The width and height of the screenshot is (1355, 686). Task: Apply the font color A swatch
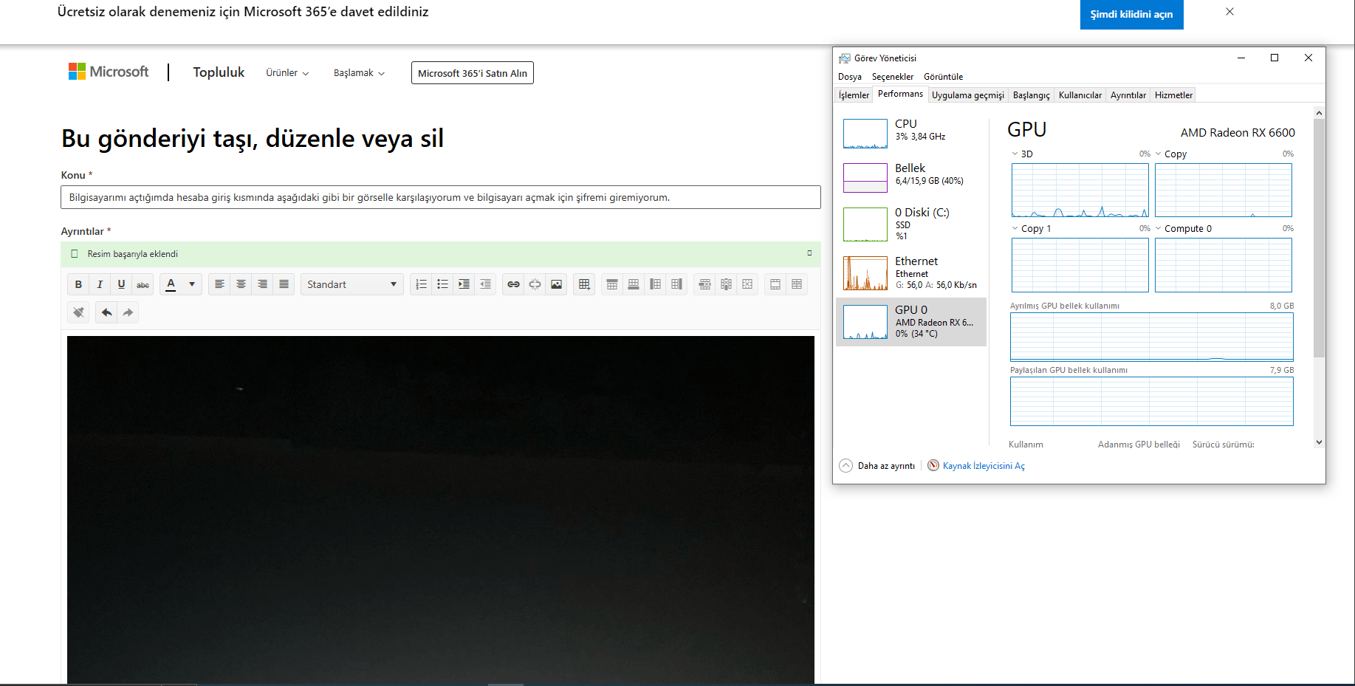pos(171,284)
